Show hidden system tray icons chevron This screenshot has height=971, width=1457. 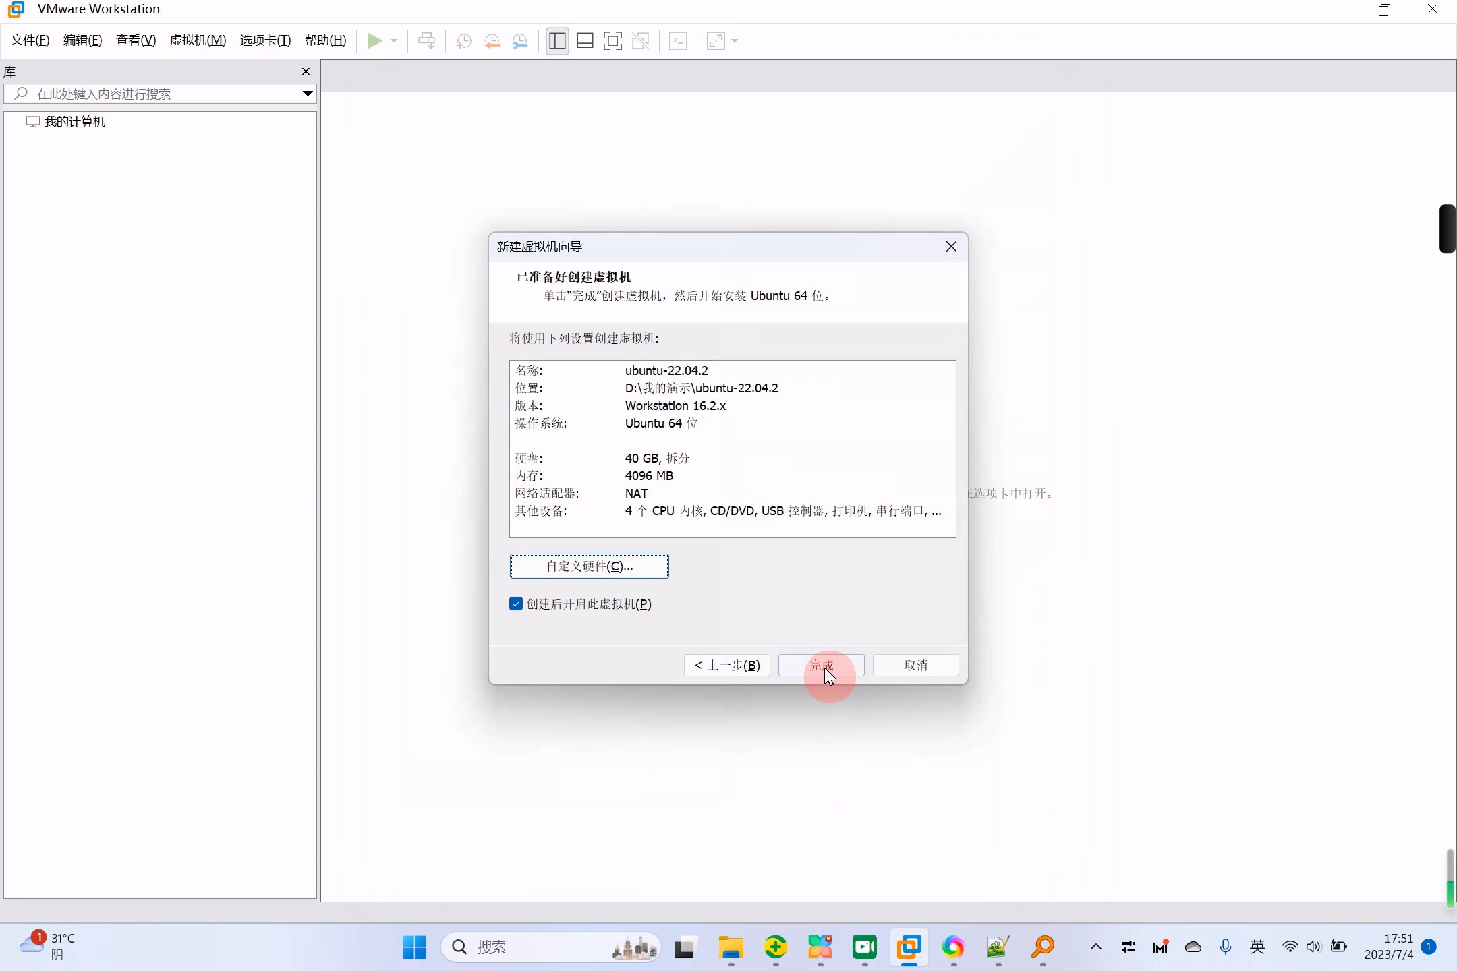pyautogui.click(x=1096, y=947)
